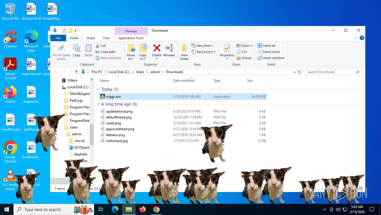Click the Cut scissors command

(101, 46)
